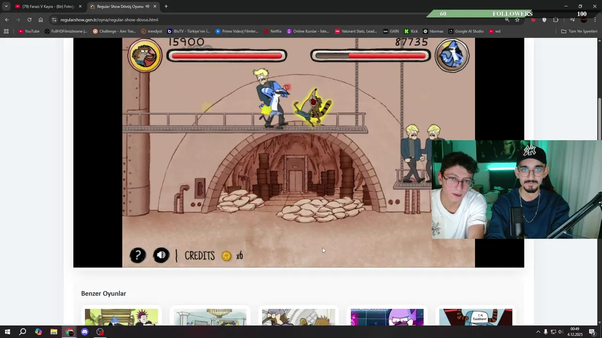Viewport: 602px width, 338px height.
Task: Open the Kick bookmark
Action: pos(411,31)
